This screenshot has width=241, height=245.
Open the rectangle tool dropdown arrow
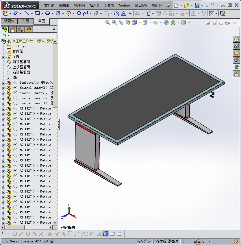(x=42, y=14)
